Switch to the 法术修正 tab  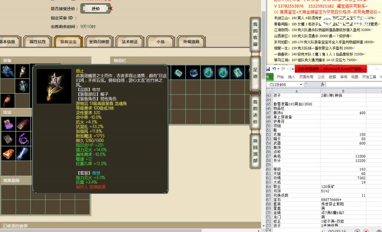pyautogui.click(x=130, y=42)
